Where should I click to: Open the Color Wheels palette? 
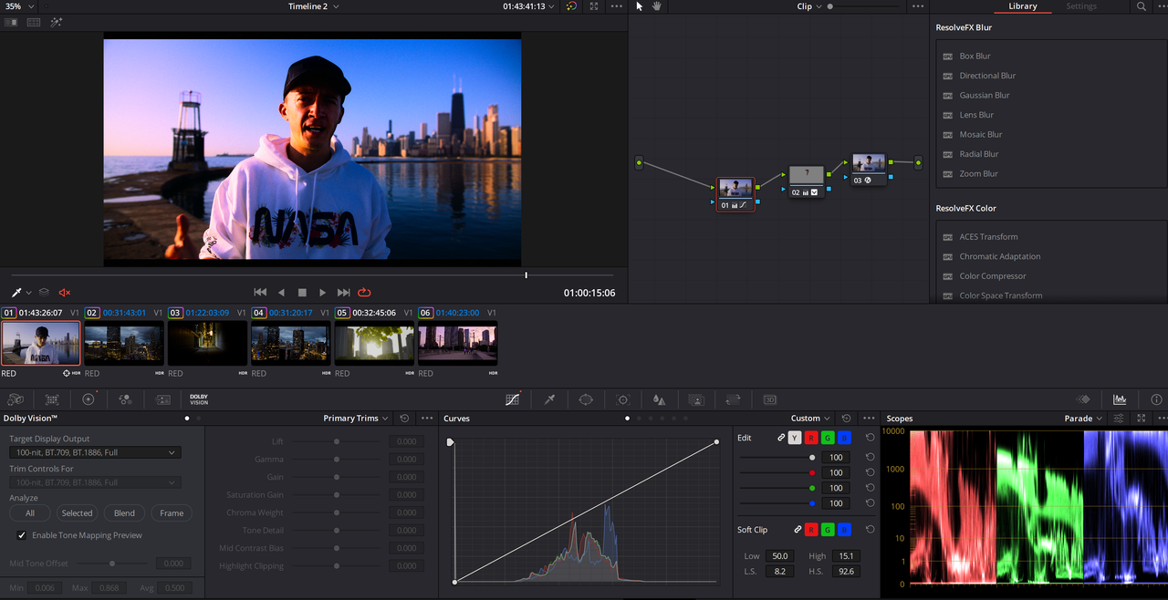[x=89, y=399]
